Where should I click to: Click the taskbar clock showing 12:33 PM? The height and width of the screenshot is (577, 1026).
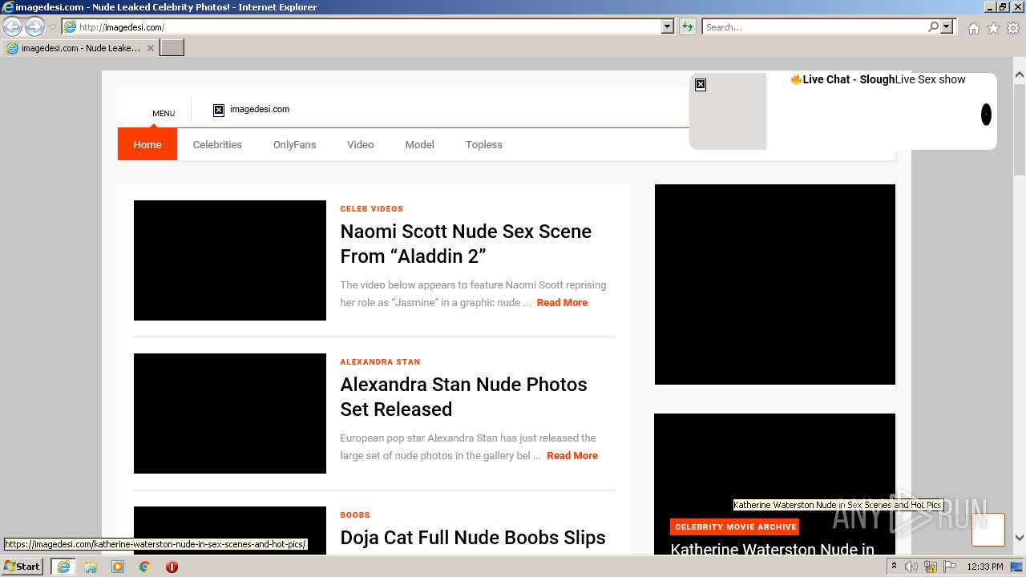985,567
